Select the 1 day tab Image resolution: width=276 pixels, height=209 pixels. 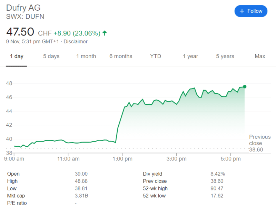pyautogui.click(x=17, y=56)
